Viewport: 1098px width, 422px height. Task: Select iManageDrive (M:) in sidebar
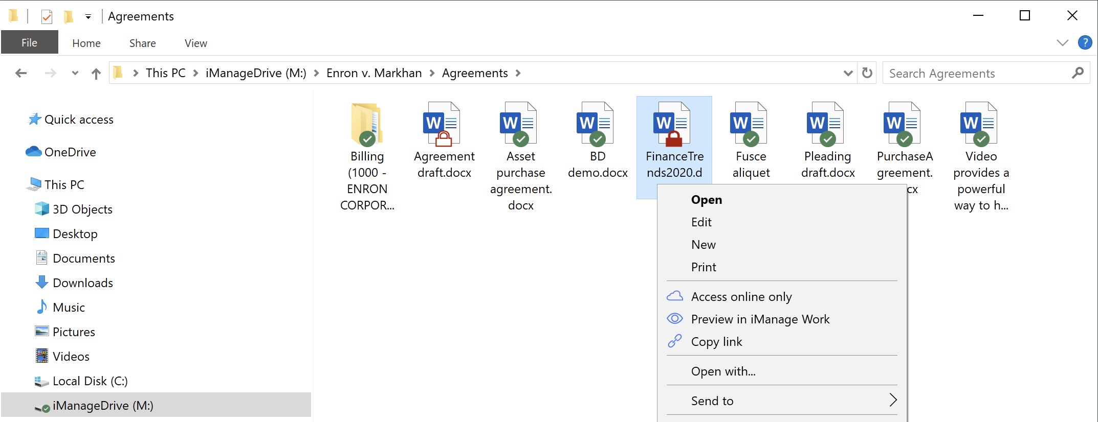coord(156,406)
